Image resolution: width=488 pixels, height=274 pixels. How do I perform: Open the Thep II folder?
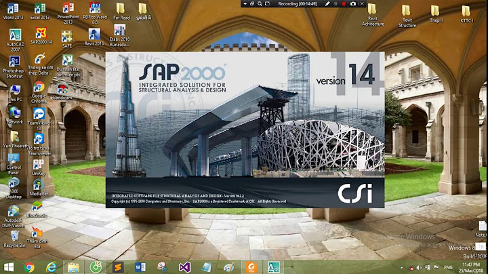click(436, 14)
